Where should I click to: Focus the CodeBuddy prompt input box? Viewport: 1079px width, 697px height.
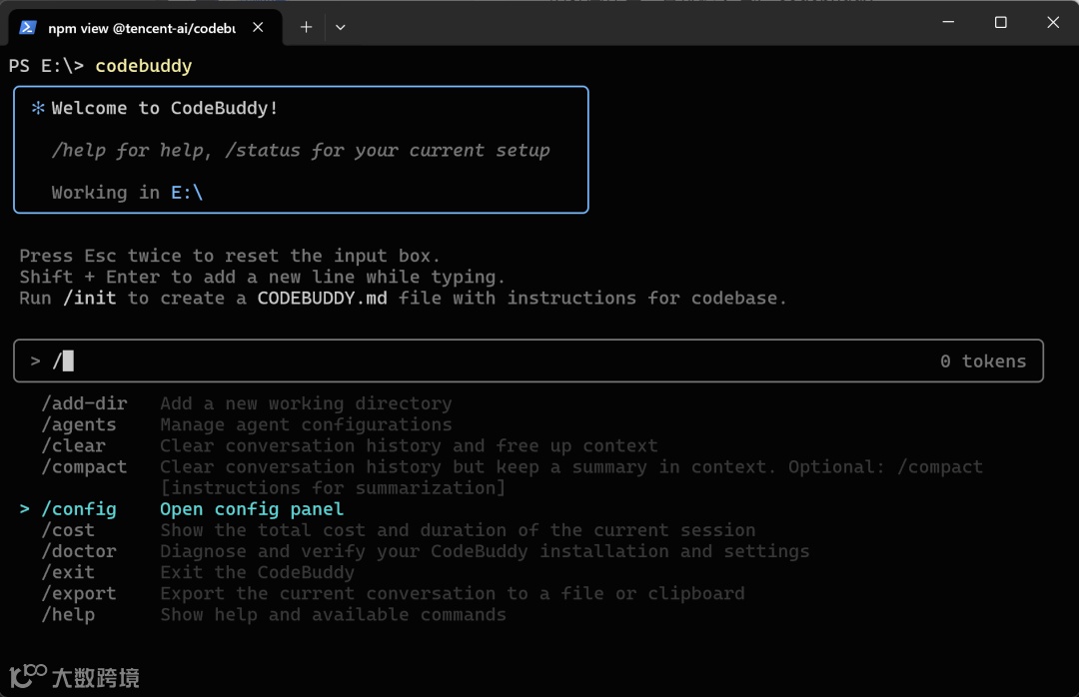(528, 360)
